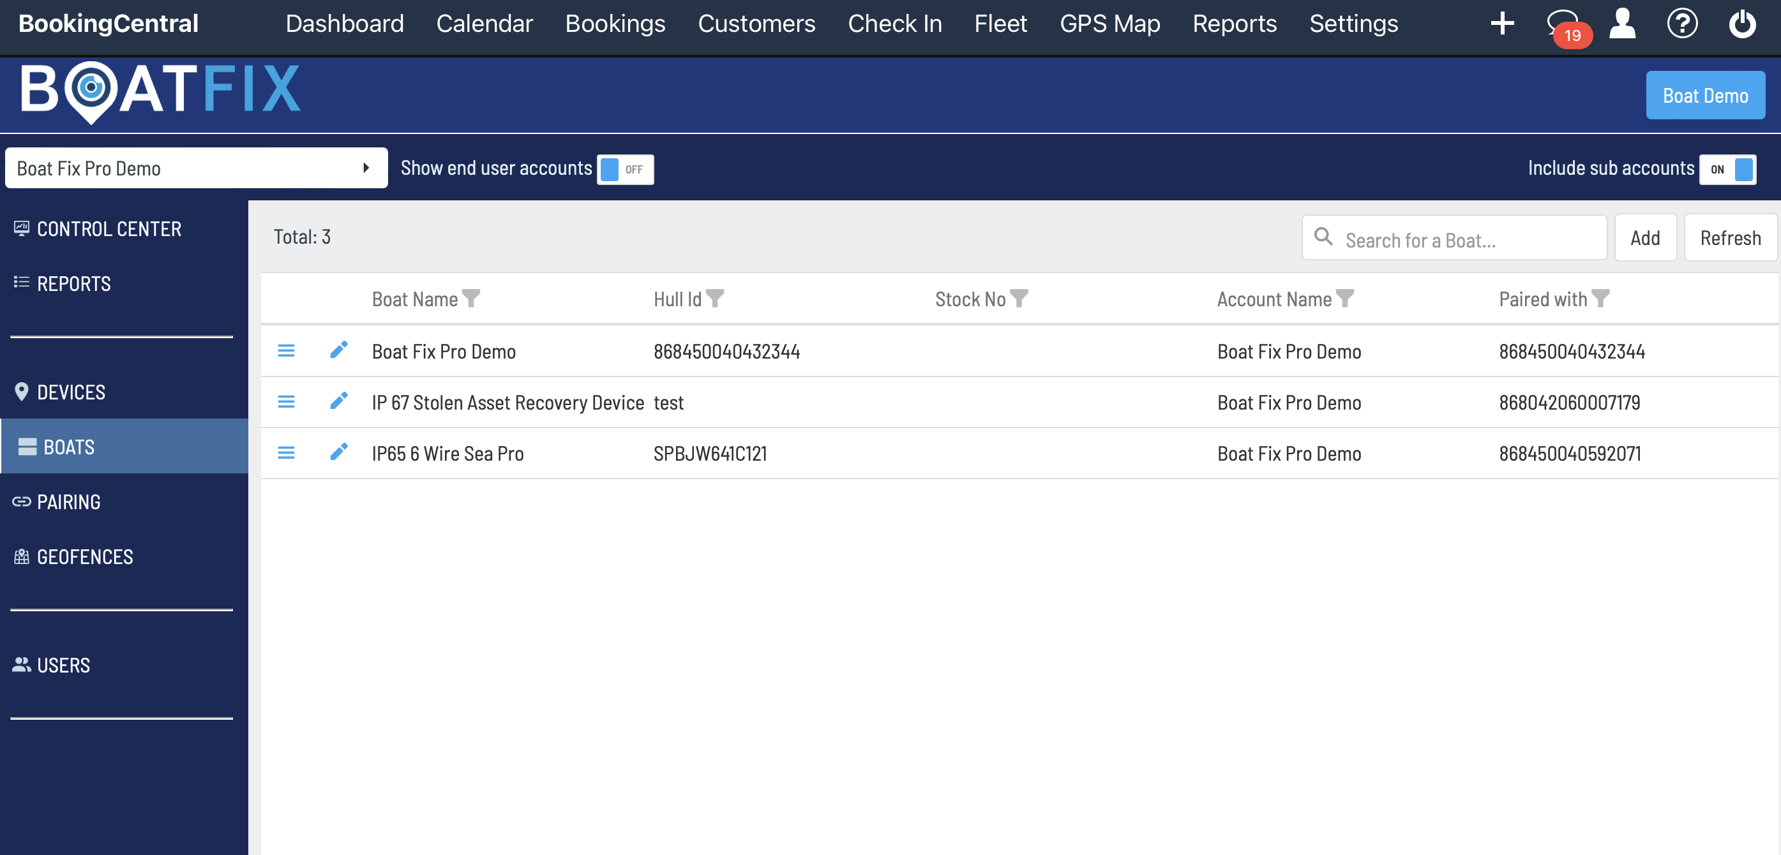The image size is (1781, 855).
Task: Sort by Paired with column header
Action: pos(1542,299)
